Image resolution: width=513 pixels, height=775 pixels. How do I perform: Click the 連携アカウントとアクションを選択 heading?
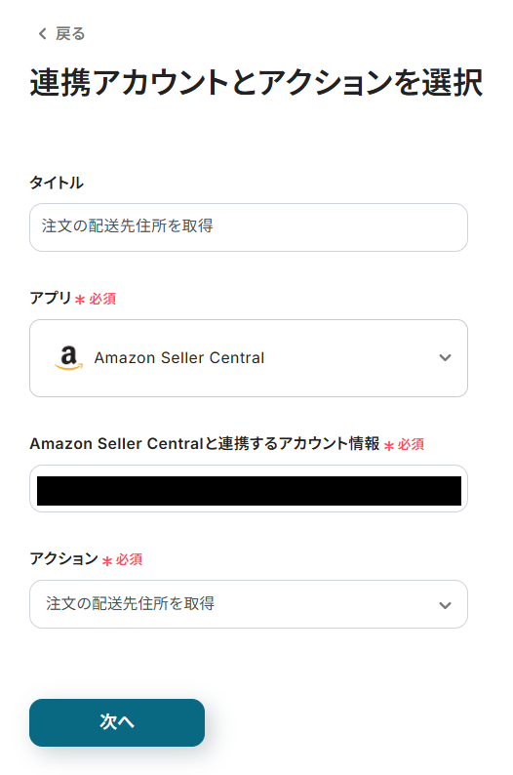[256, 82]
